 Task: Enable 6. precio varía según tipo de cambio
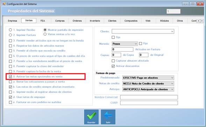tap(10, 56)
